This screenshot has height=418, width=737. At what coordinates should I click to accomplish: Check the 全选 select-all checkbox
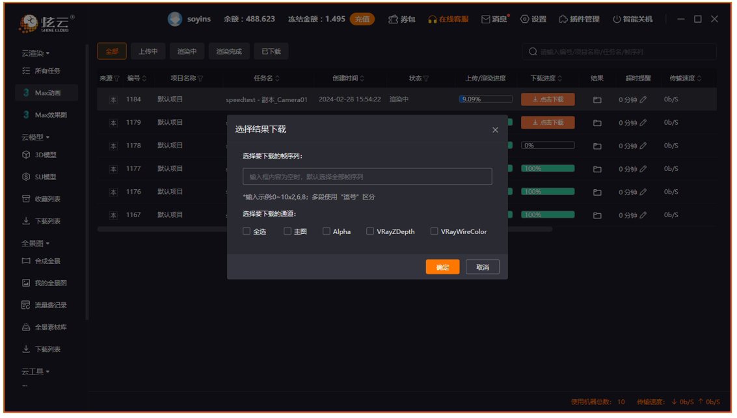tap(247, 231)
